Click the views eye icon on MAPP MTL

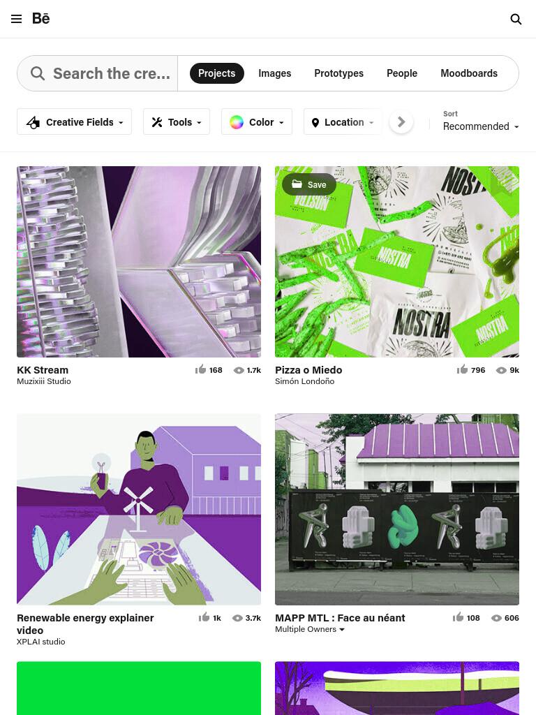click(496, 618)
